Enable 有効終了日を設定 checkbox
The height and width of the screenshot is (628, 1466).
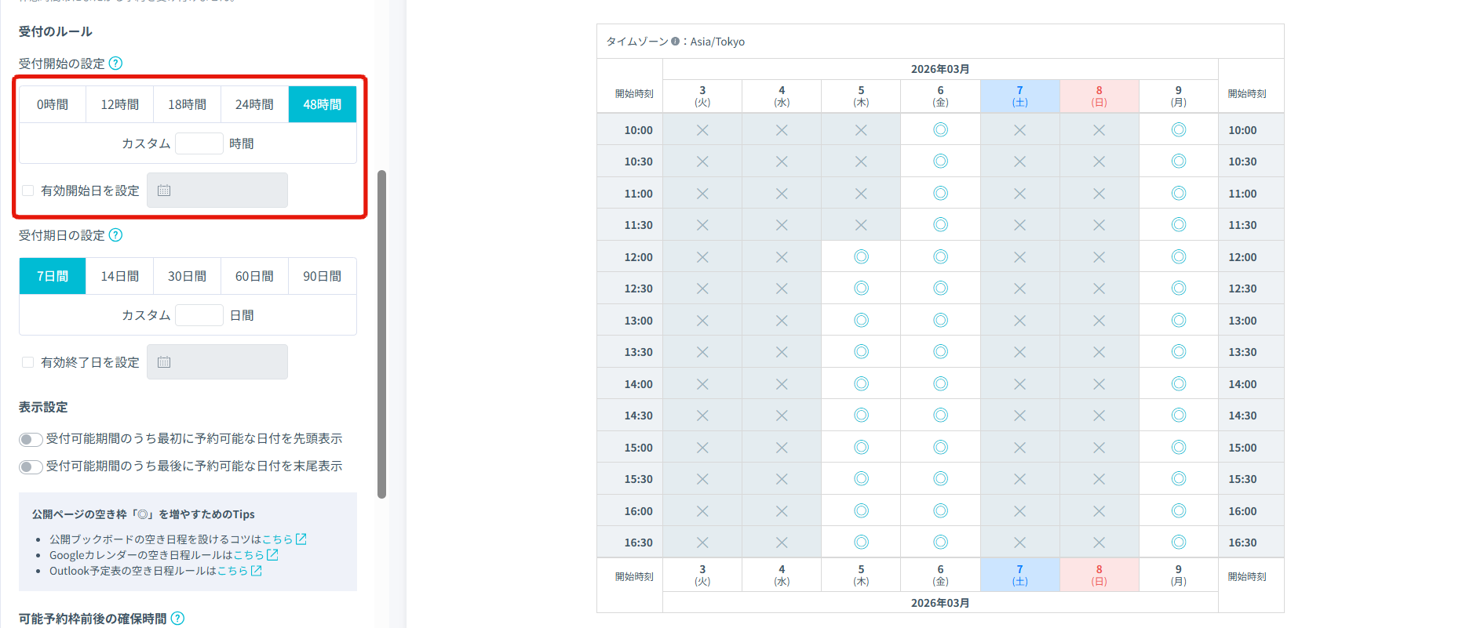[x=28, y=362]
